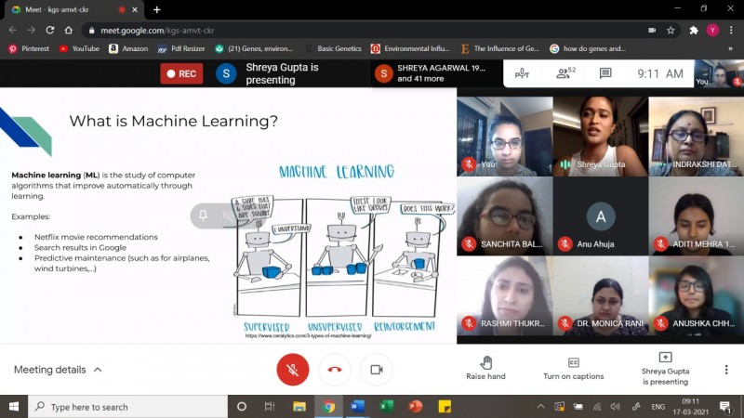The height and width of the screenshot is (418, 744).
Task: Open 'how do genes and...' bookmark
Action: point(588,48)
